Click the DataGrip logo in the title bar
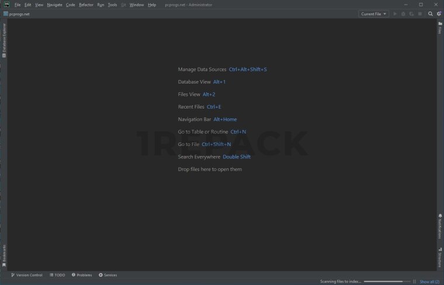 pos(5,5)
